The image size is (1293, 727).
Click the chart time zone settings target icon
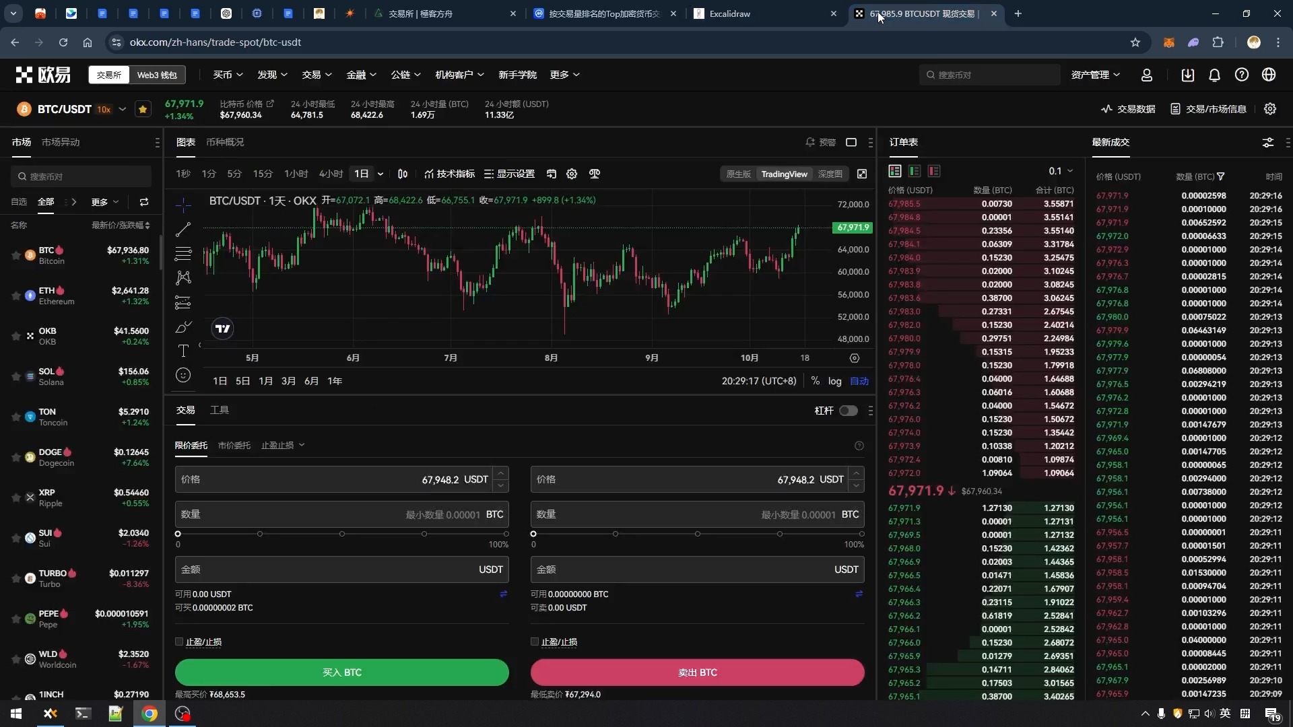coord(855,358)
